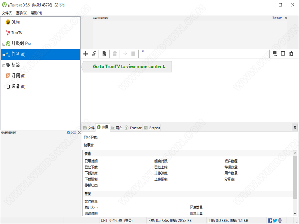299x224 pixels.
Task: Select 任务 (0) sidebar item
Action: click(x=40, y=54)
